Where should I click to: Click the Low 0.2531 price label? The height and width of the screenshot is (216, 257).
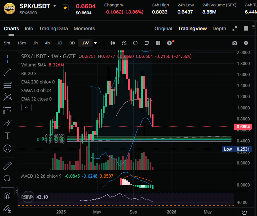237,149
